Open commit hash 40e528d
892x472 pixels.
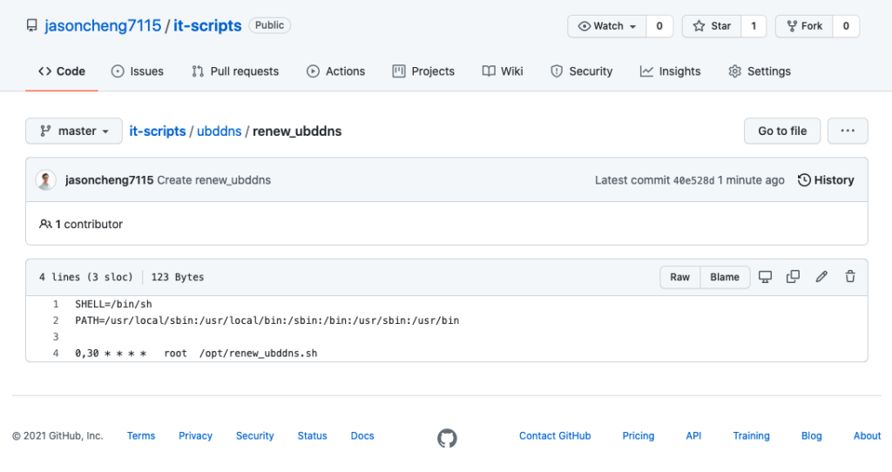pos(693,180)
